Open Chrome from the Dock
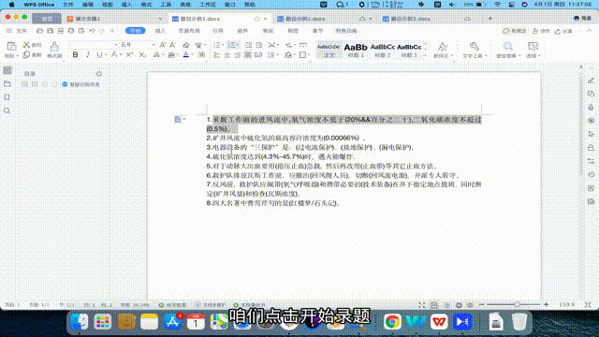599x337 pixels. [x=392, y=322]
